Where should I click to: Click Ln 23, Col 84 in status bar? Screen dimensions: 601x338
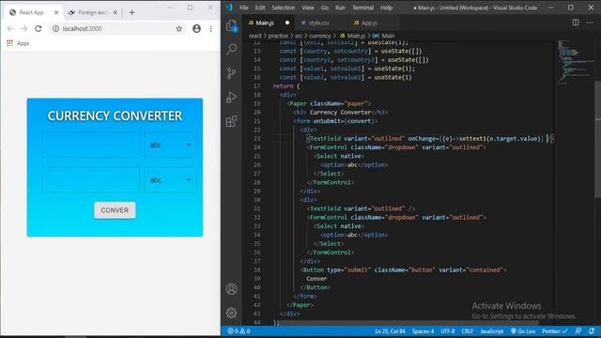[x=390, y=331]
